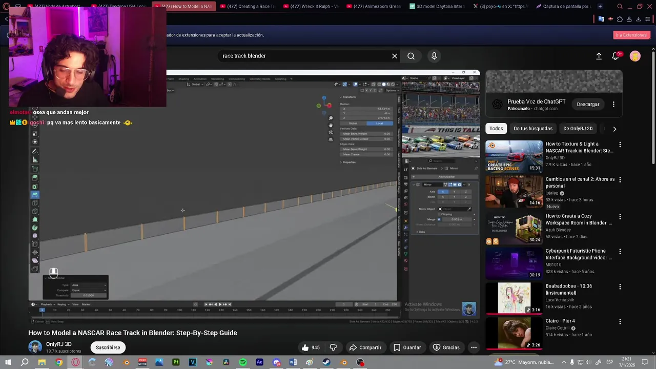
Task: Click the Gracias button
Action: (x=446, y=347)
